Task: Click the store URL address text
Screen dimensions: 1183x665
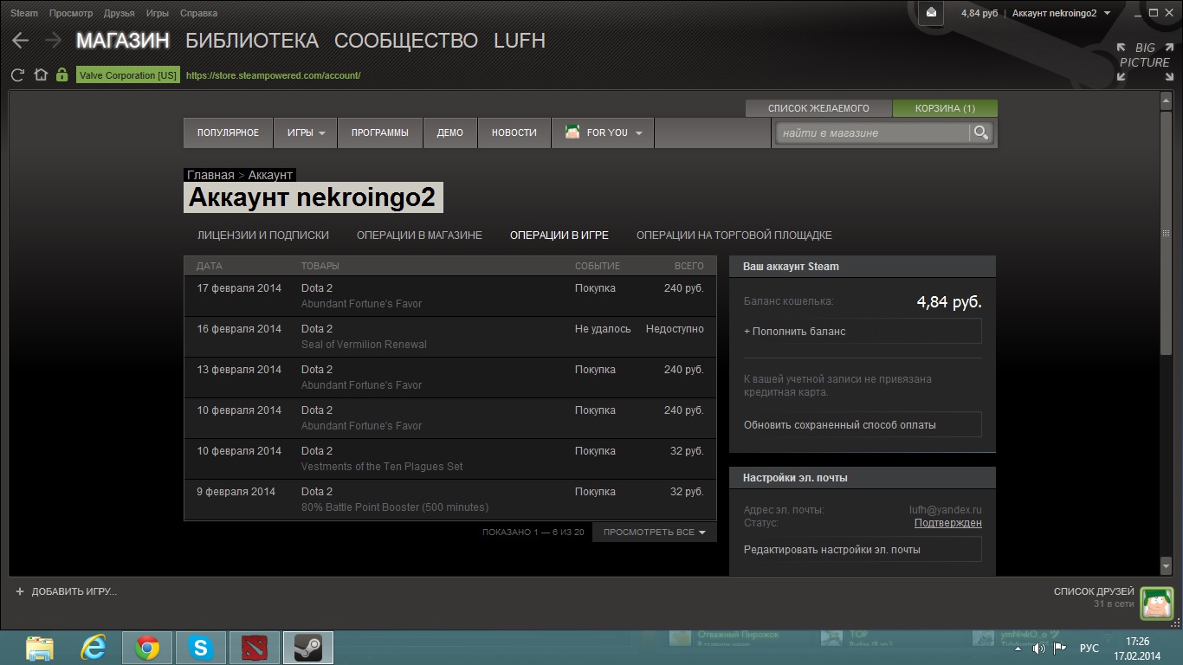Action: (273, 75)
